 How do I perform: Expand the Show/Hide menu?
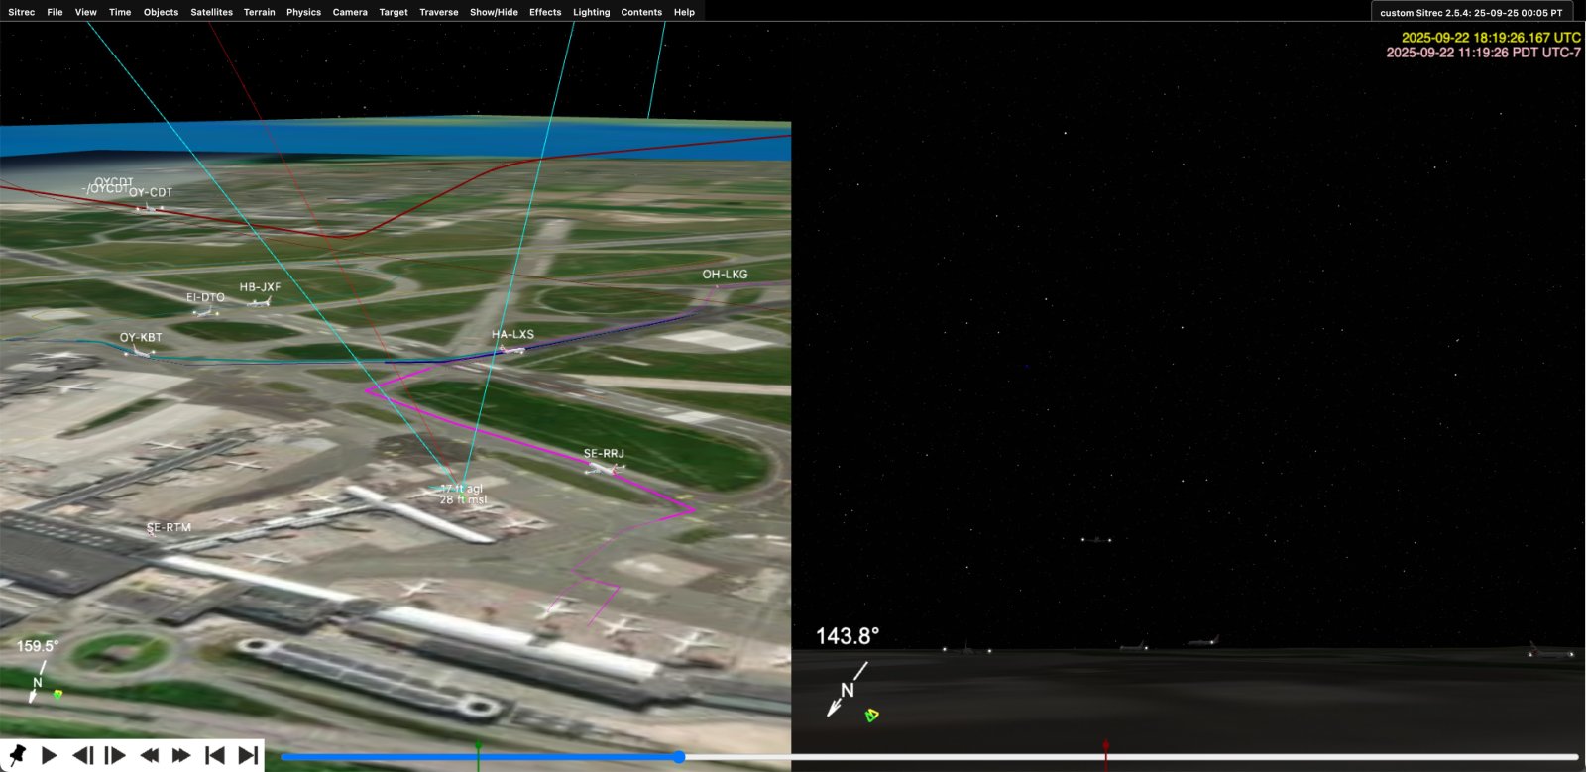pos(494,12)
